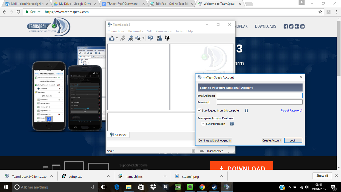Open the Windows Start menu

(6, 187)
